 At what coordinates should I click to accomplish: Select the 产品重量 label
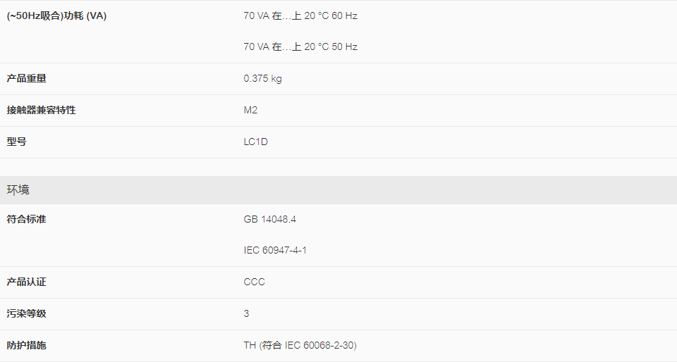point(26,78)
